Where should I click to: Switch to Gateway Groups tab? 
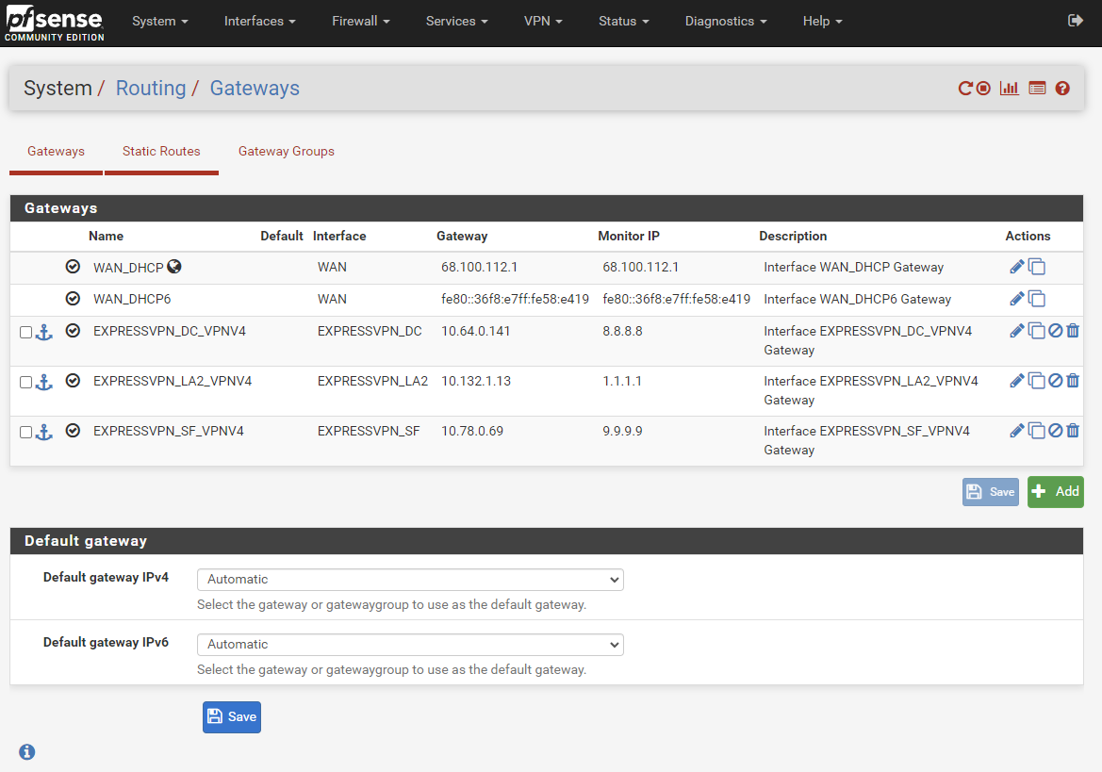(x=286, y=151)
